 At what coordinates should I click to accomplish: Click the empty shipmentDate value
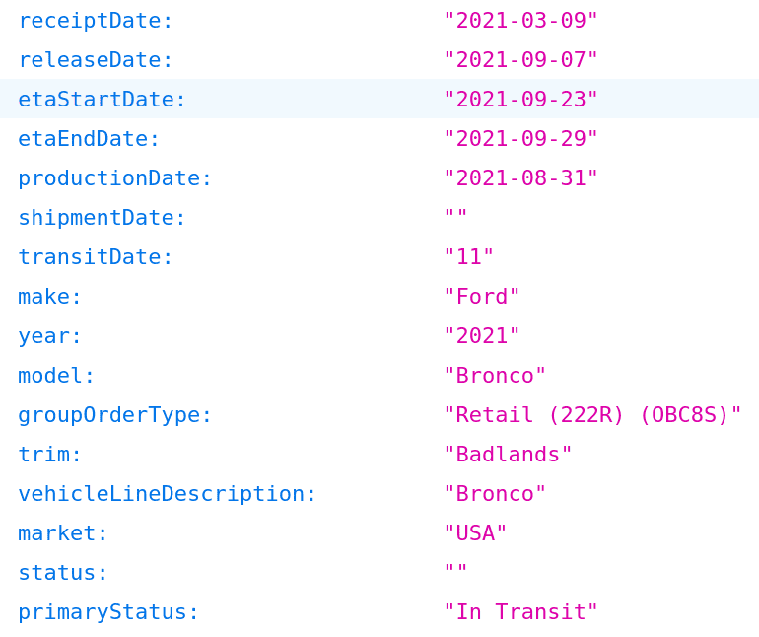pyautogui.click(x=455, y=214)
